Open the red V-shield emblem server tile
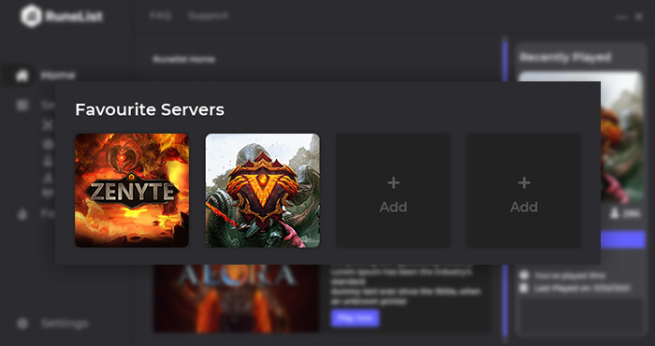The image size is (655, 346). (x=262, y=191)
